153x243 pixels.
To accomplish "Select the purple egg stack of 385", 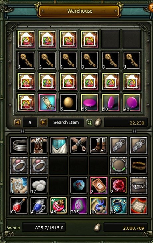I will (79, 205).
